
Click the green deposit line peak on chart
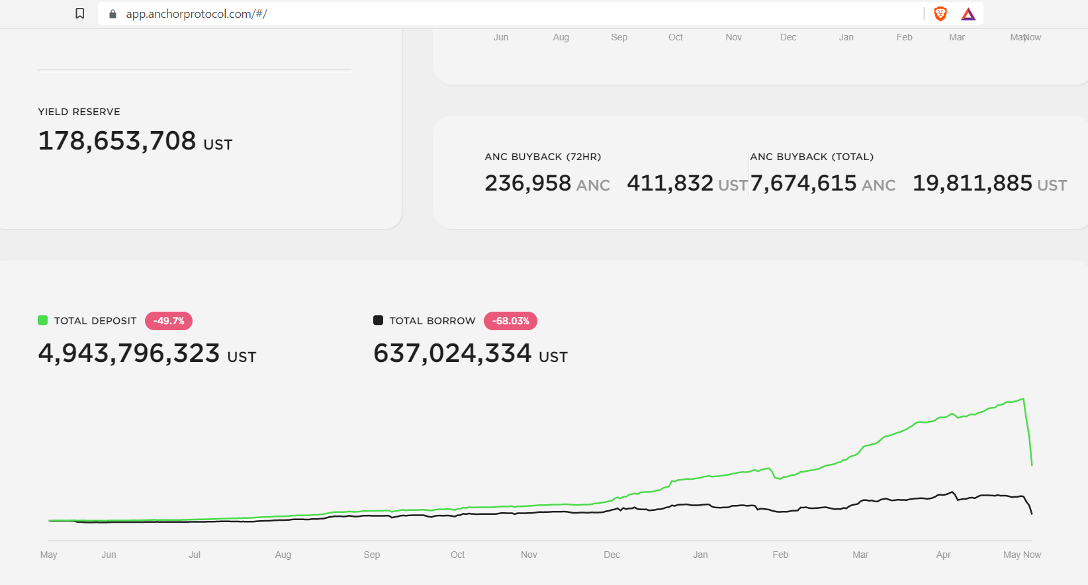tap(1023, 399)
